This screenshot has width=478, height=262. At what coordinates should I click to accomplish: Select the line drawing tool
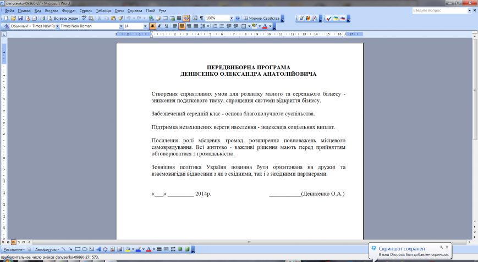(x=63, y=249)
